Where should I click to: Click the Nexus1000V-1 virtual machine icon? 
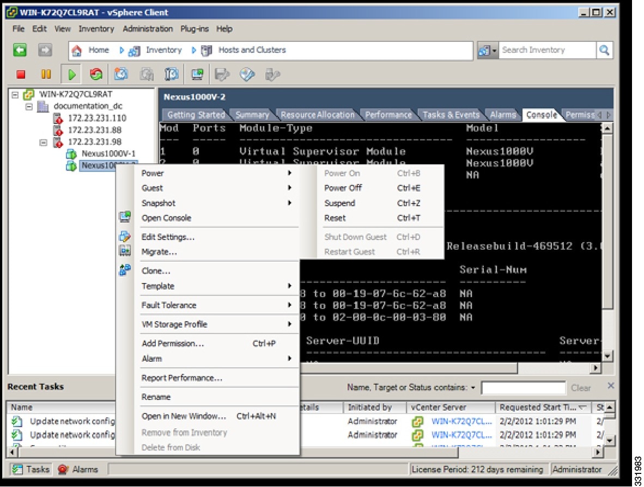(71, 154)
